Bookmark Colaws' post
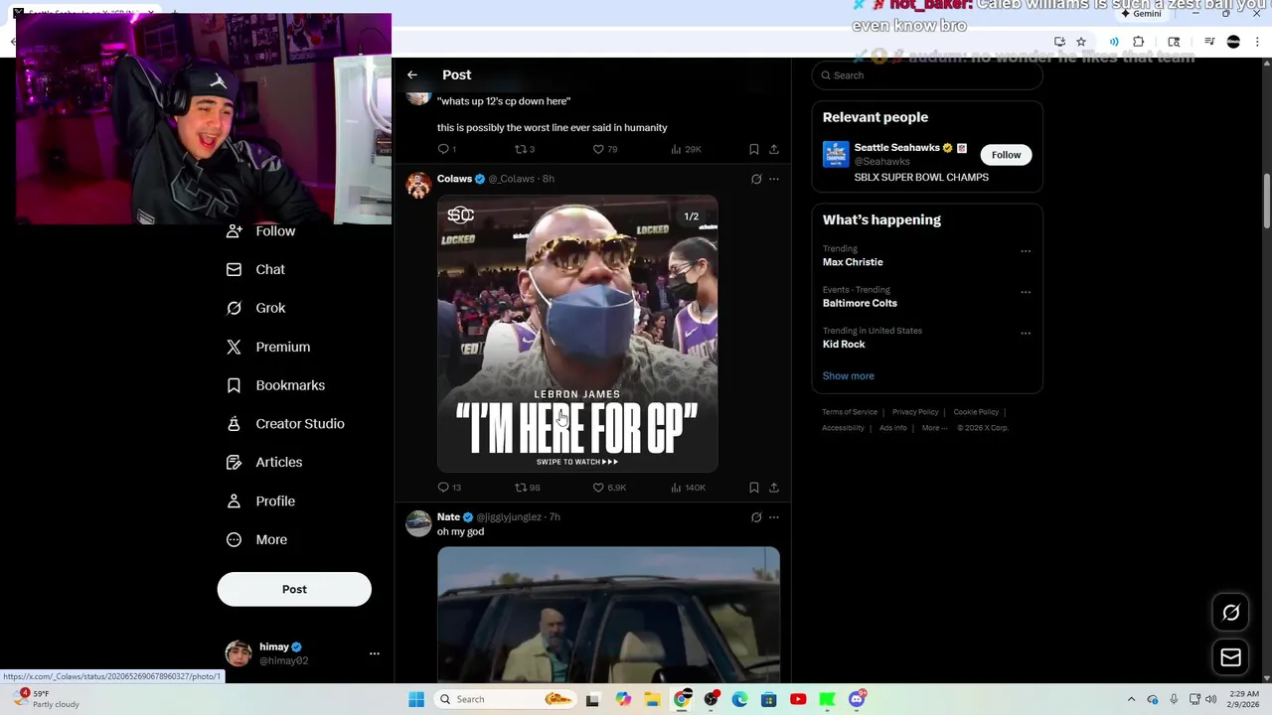The image size is (1272, 715). 754,488
